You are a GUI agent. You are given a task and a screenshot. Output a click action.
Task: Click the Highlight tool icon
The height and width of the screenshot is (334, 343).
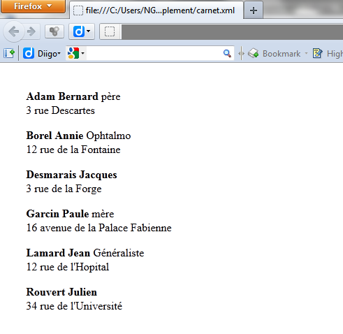click(318, 53)
